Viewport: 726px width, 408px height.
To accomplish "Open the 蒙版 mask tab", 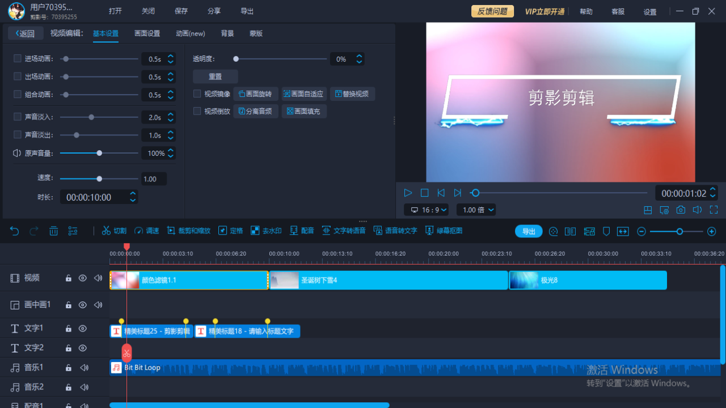I will point(255,33).
